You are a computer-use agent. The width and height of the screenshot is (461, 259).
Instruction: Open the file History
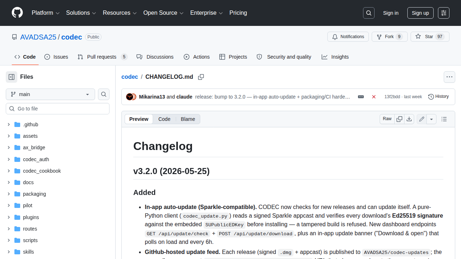click(438, 96)
